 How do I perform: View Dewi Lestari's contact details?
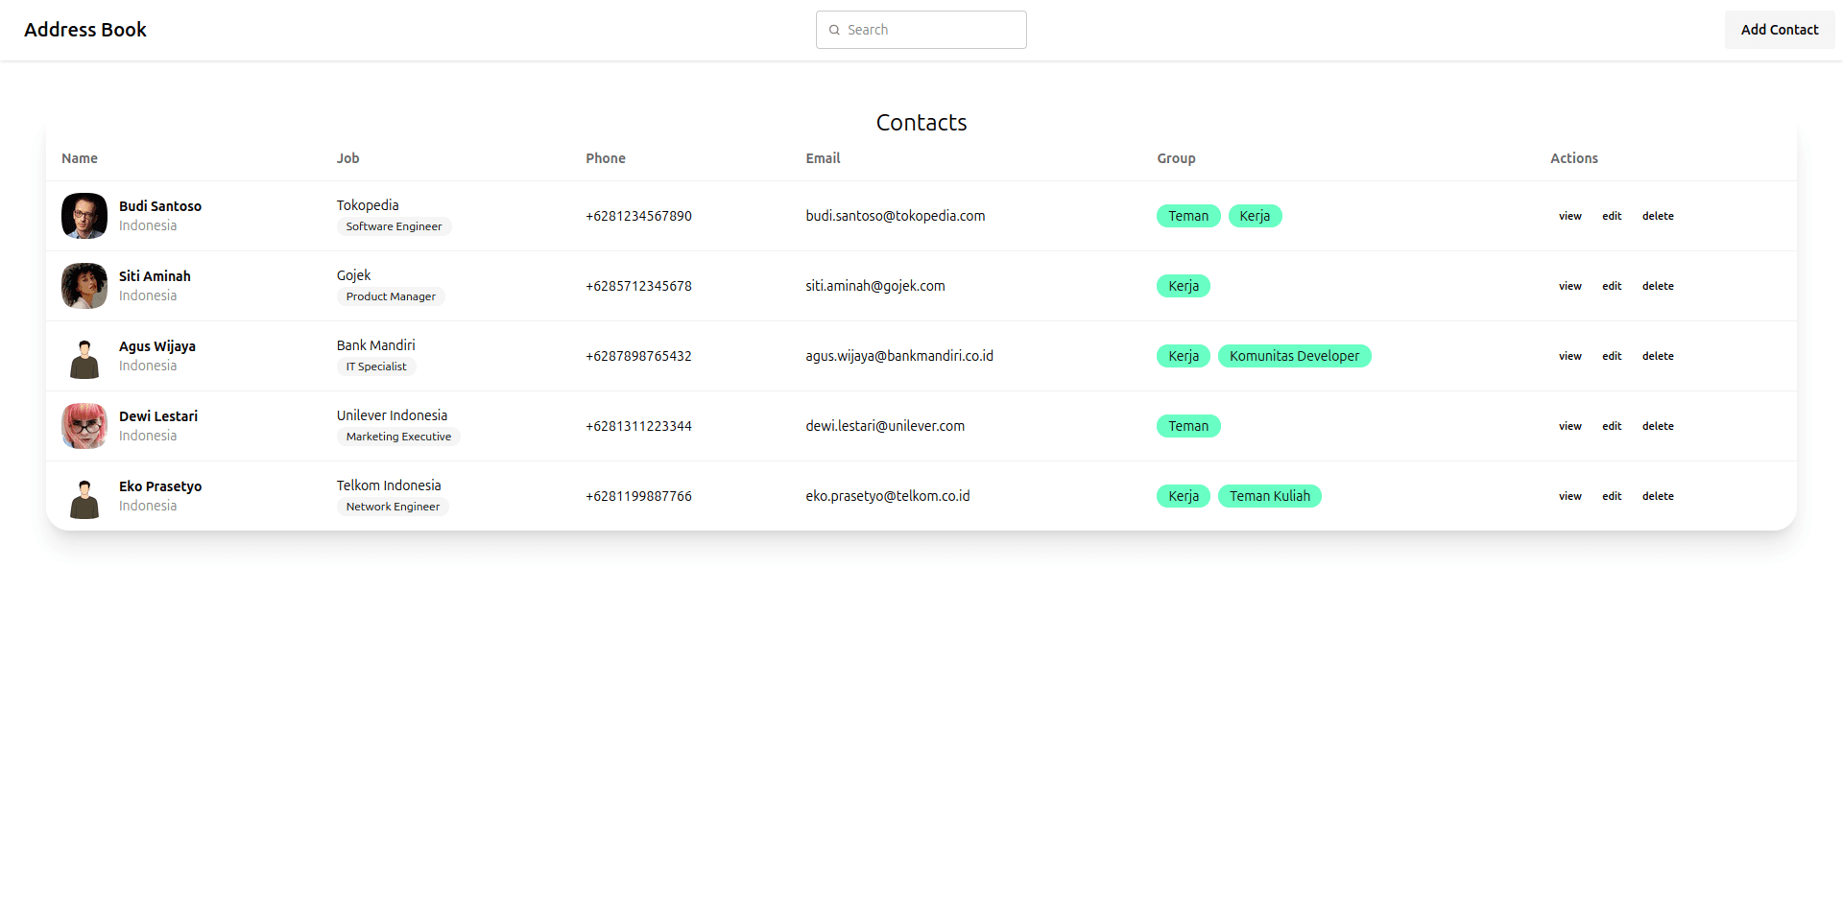click(1569, 425)
